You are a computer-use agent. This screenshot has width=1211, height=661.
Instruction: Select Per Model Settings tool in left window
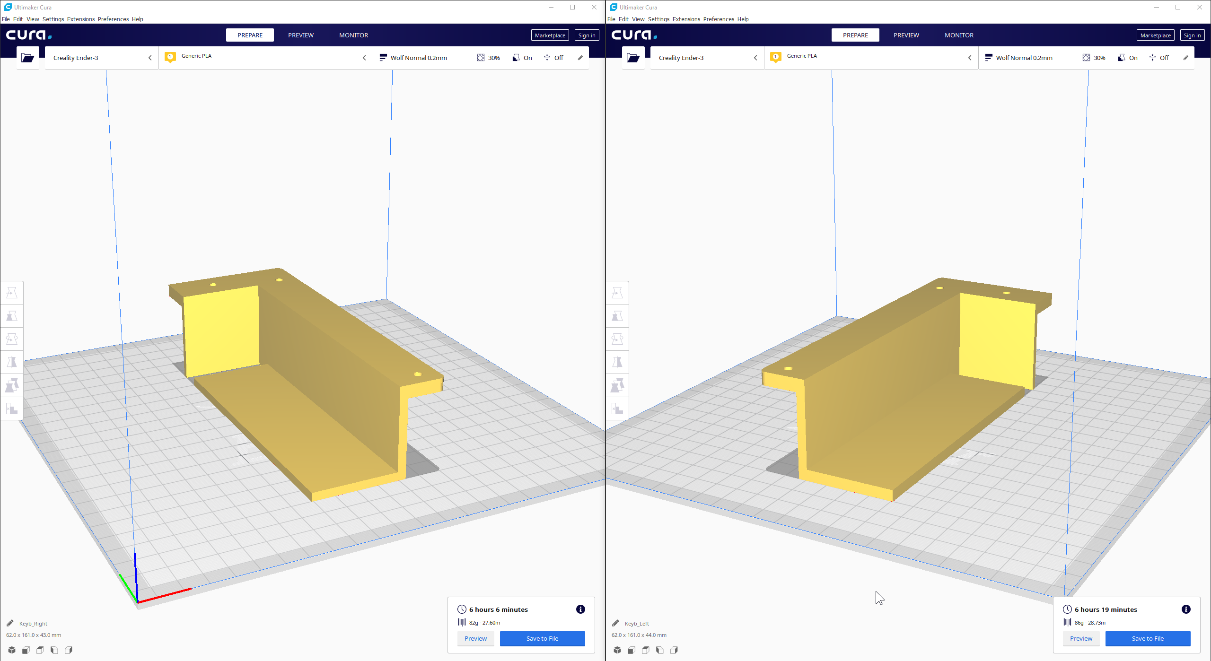[x=12, y=385]
